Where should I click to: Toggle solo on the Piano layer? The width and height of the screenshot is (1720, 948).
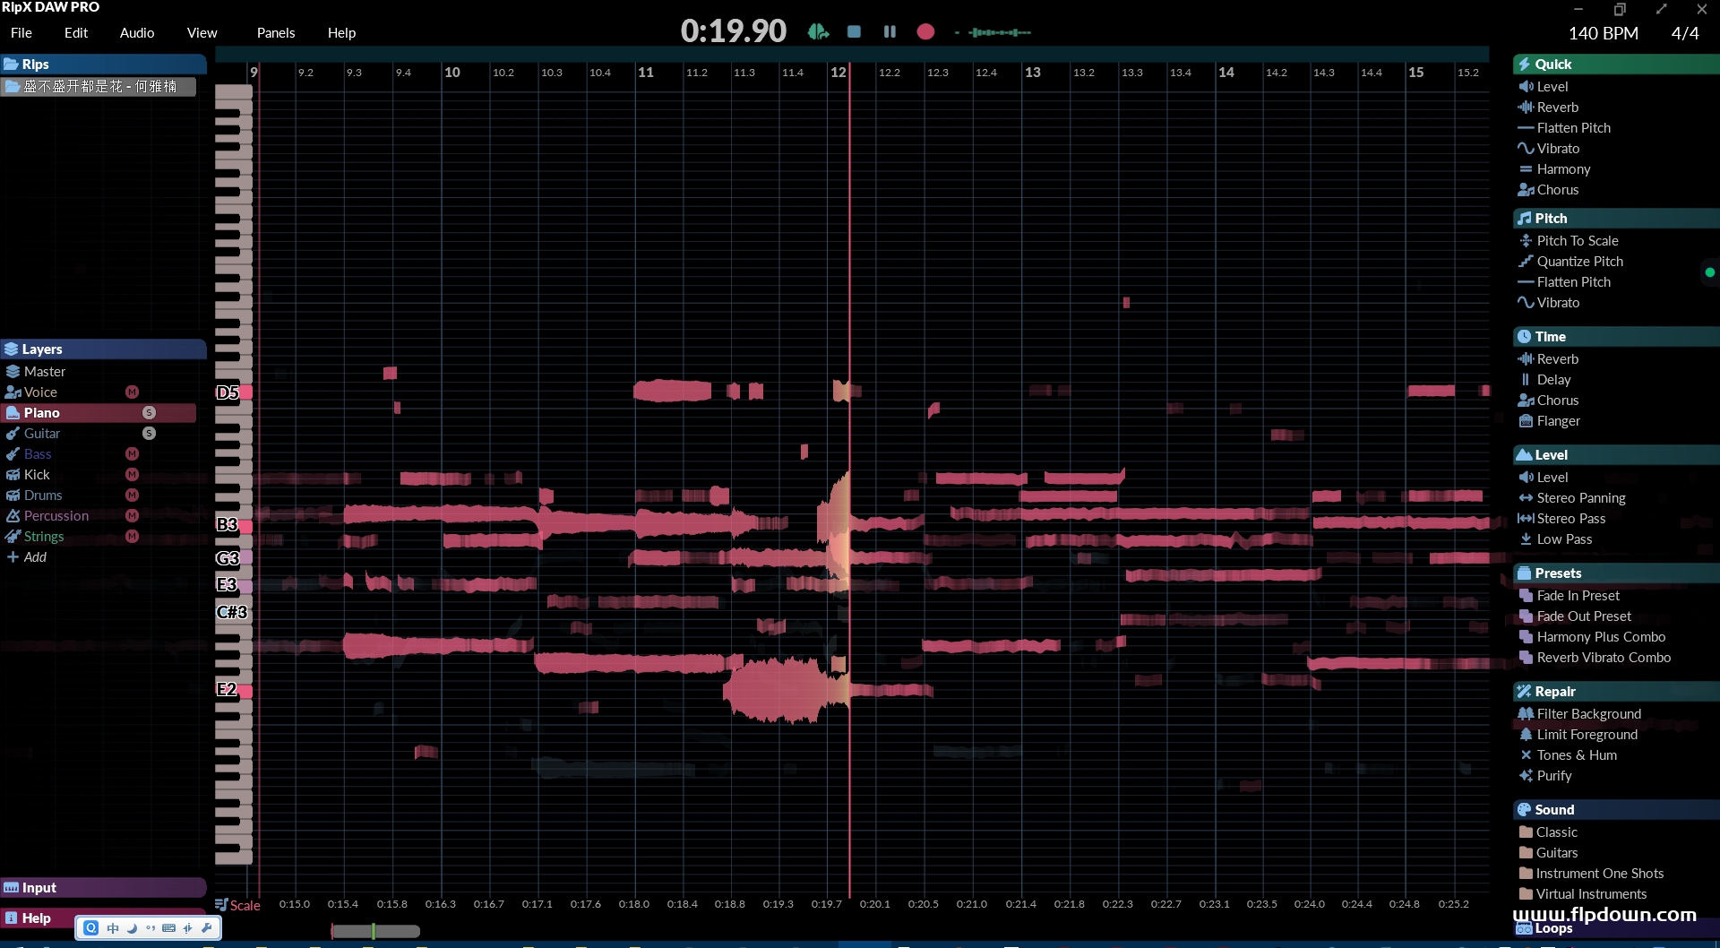click(149, 413)
